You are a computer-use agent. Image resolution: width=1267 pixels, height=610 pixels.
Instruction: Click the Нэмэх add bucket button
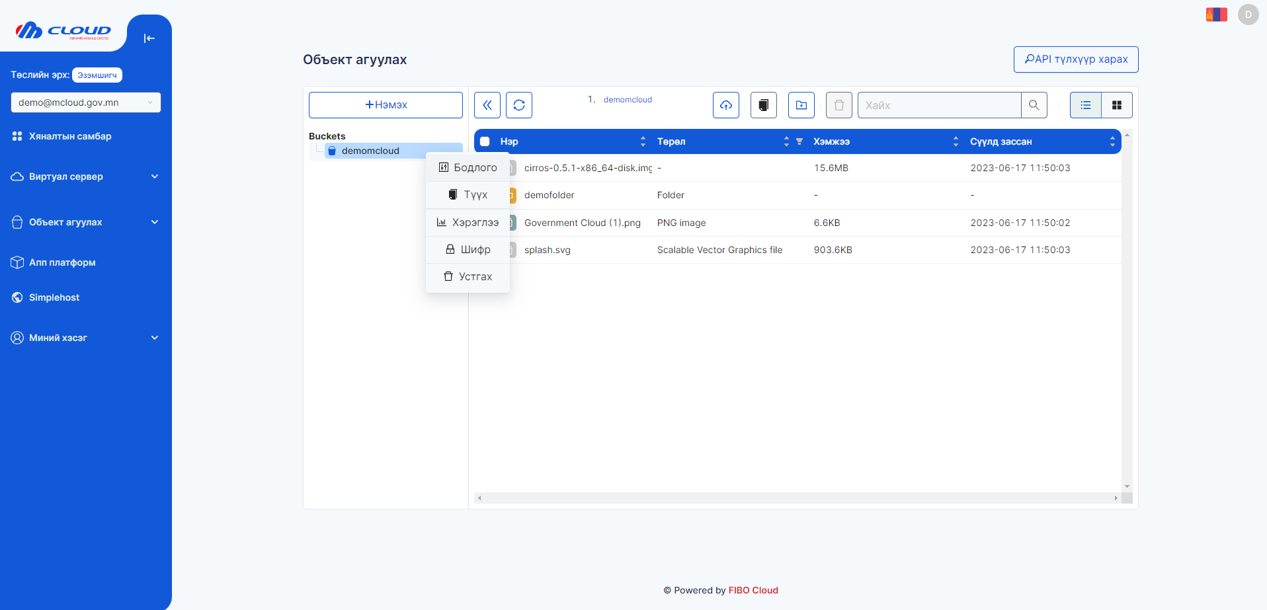point(386,105)
